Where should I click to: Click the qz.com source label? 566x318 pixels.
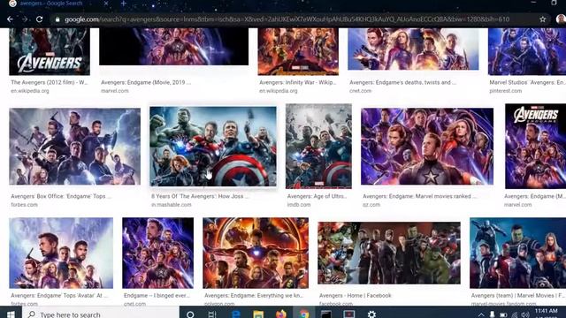pos(371,204)
